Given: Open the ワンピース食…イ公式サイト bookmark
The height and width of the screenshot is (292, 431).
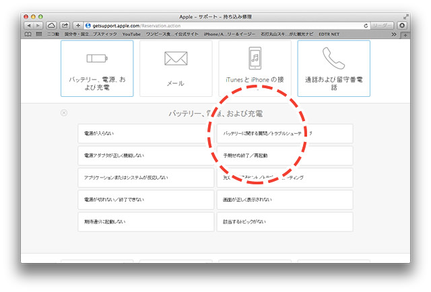Looking at the screenshot, I should [x=172, y=34].
